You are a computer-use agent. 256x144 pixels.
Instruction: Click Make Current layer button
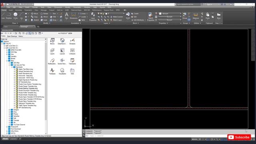(x=116, y=17)
